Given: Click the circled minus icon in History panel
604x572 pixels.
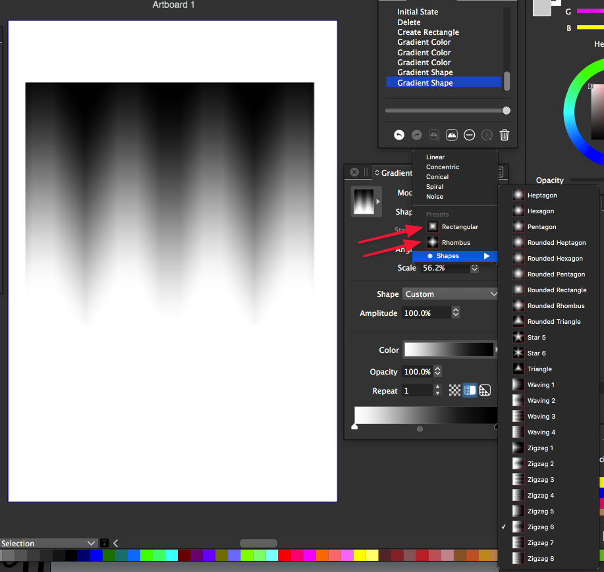Looking at the screenshot, I should [x=469, y=135].
